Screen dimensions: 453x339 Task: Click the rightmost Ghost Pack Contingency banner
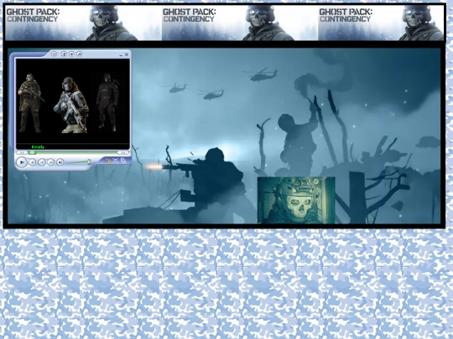381,23
